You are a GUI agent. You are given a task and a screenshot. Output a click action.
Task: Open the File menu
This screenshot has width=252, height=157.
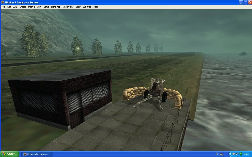coord(3,7)
